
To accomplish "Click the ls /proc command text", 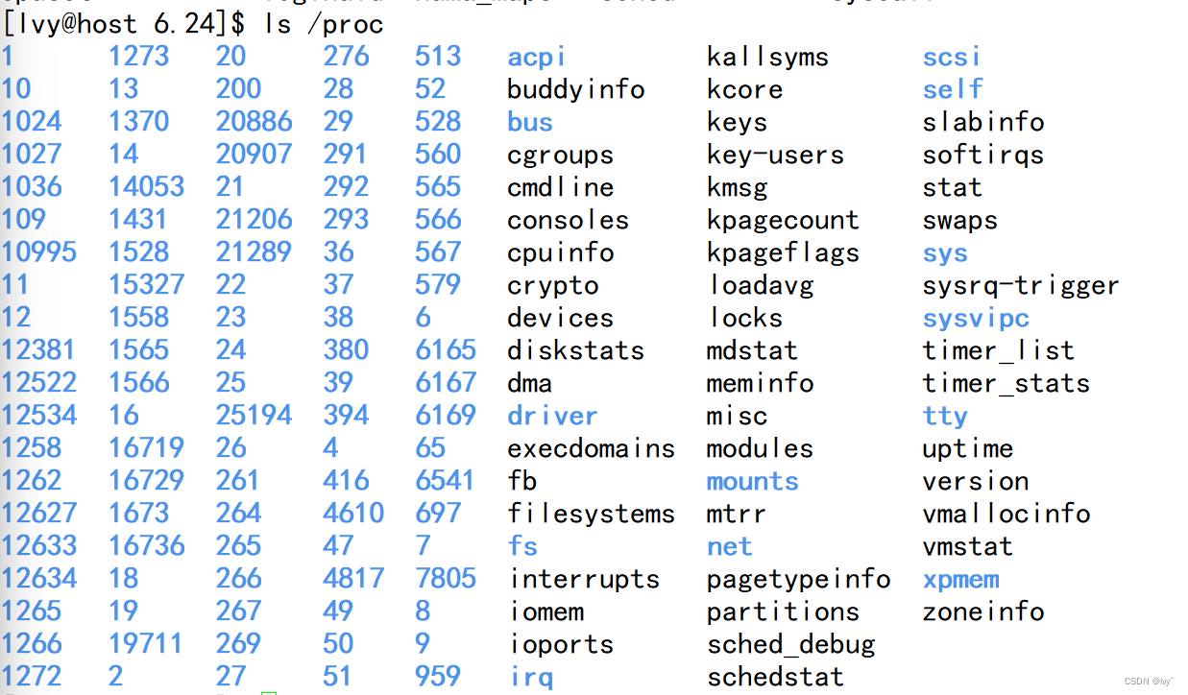I will click(x=324, y=24).
